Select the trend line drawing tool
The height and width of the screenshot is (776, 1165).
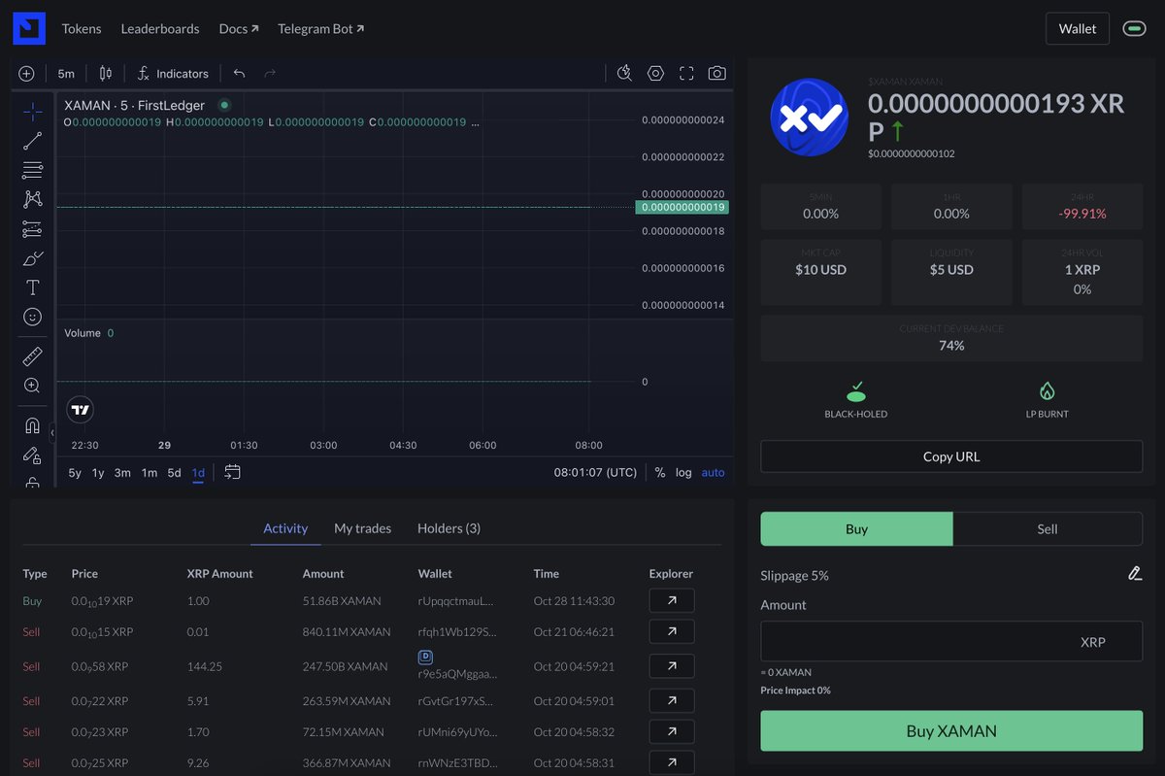(x=32, y=139)
